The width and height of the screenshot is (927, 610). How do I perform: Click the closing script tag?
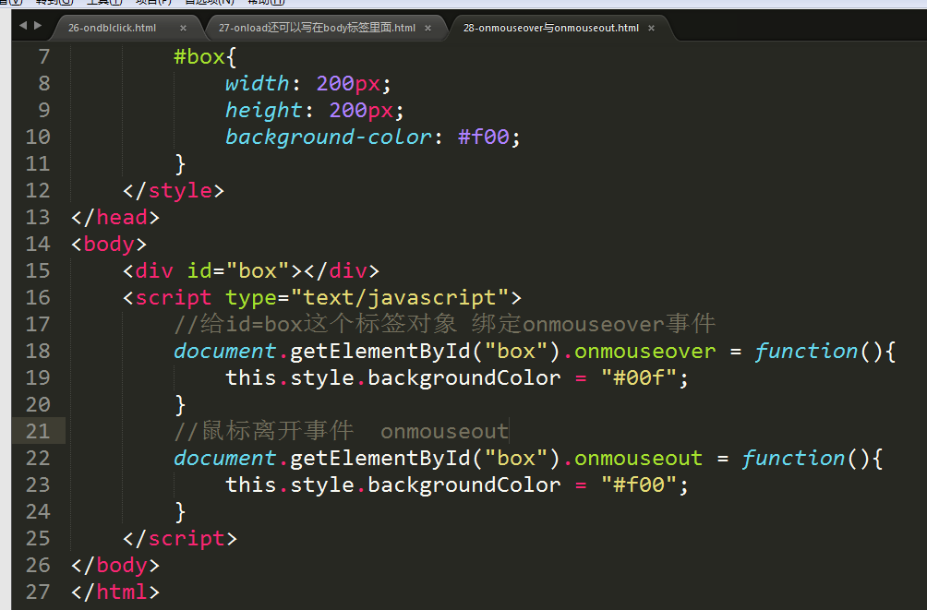coord(180,538)
